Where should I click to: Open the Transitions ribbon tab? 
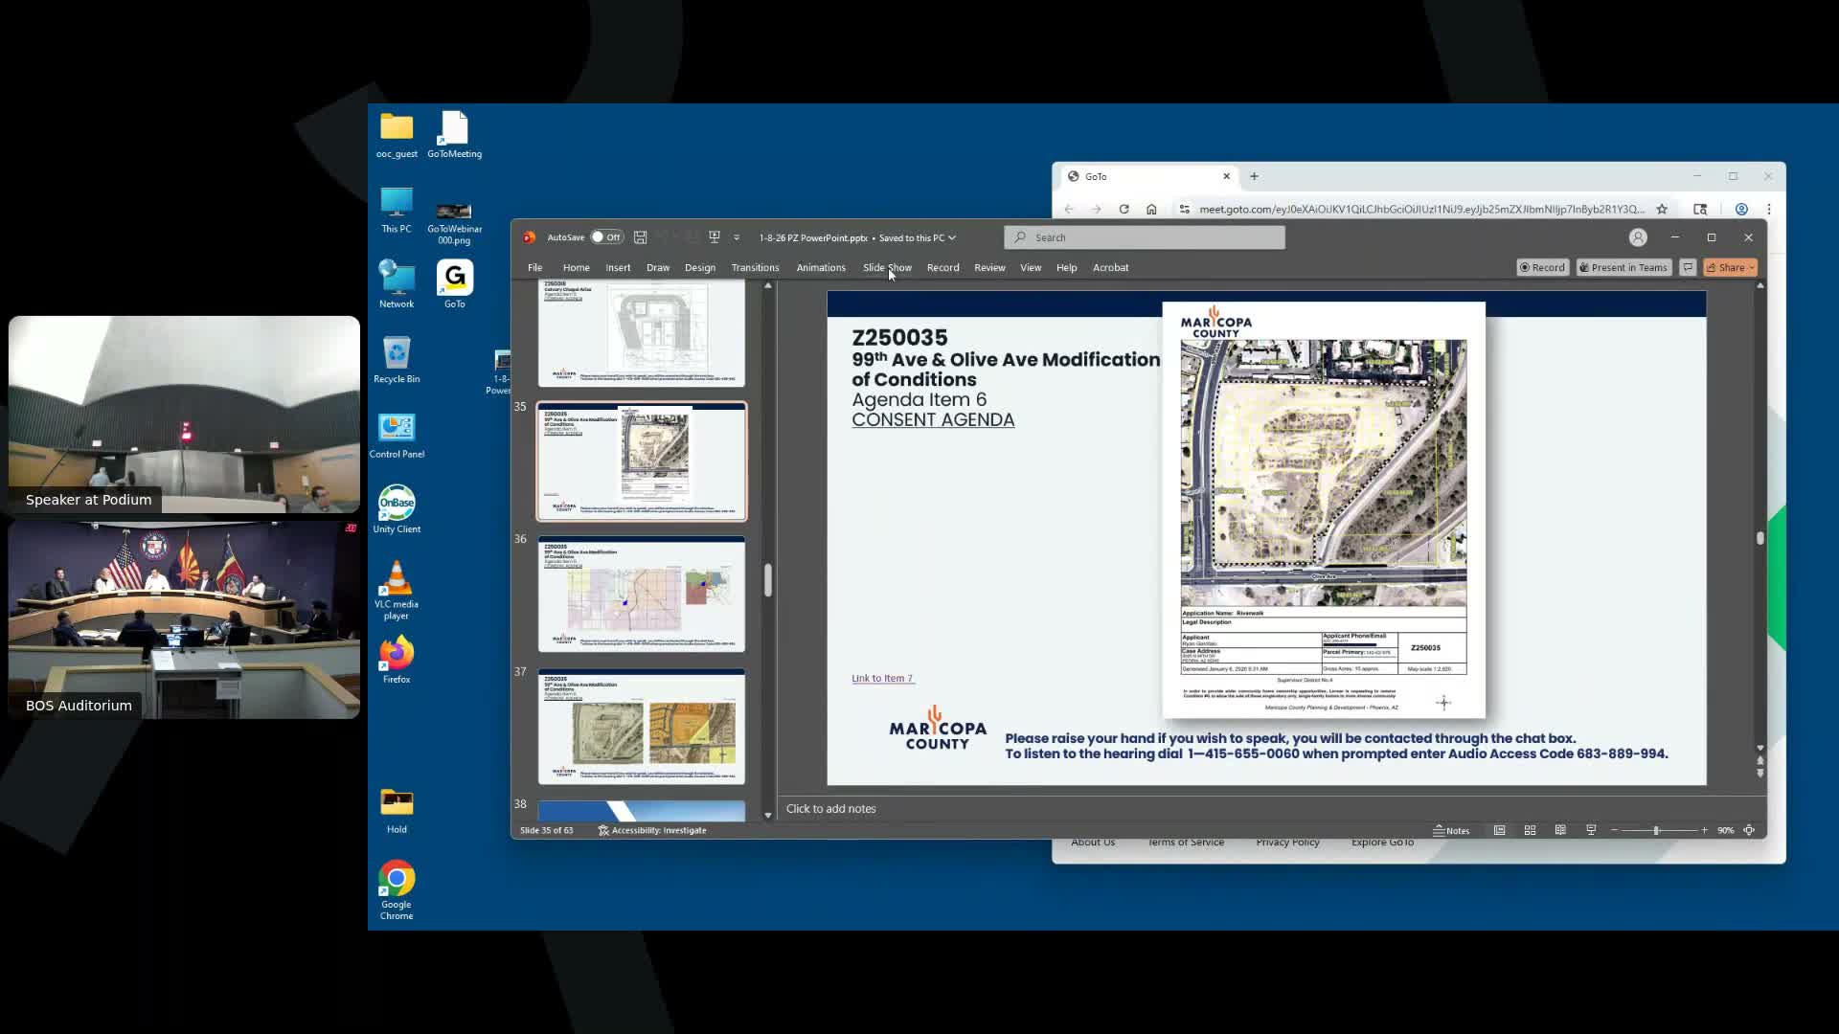755,267
